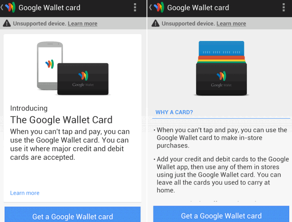Tap the Google Wallet logo in left header
The image size is (292, 222).
[x=10, y=7]
